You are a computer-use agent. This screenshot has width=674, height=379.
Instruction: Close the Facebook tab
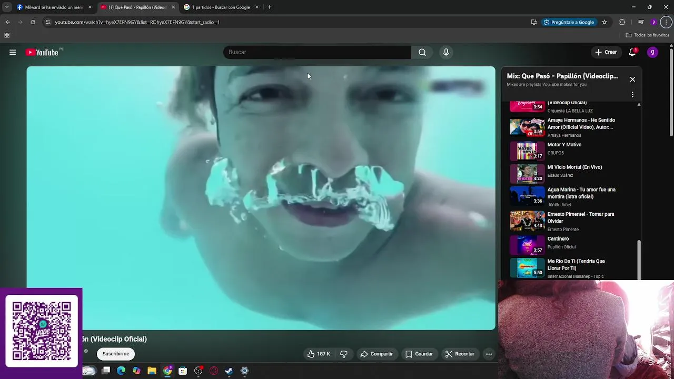coord(90,7)
